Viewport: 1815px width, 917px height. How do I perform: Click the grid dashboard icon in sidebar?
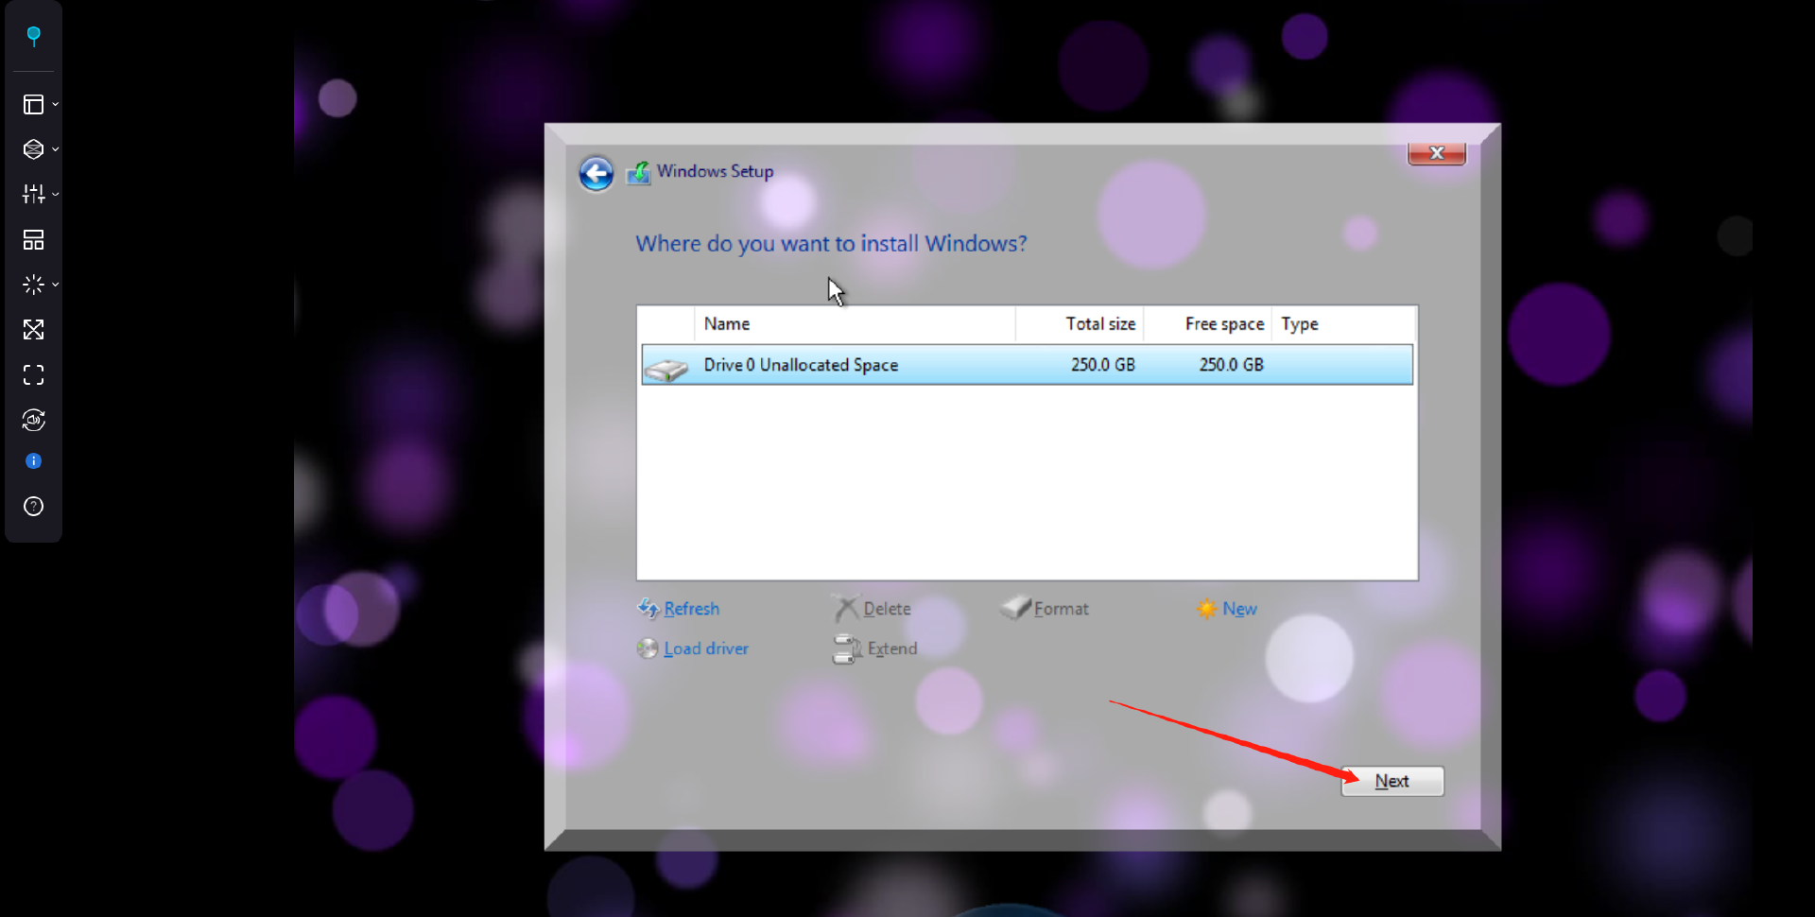(33, 240)
